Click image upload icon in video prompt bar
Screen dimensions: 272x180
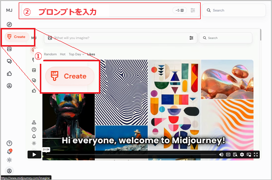tap(50, 38)
